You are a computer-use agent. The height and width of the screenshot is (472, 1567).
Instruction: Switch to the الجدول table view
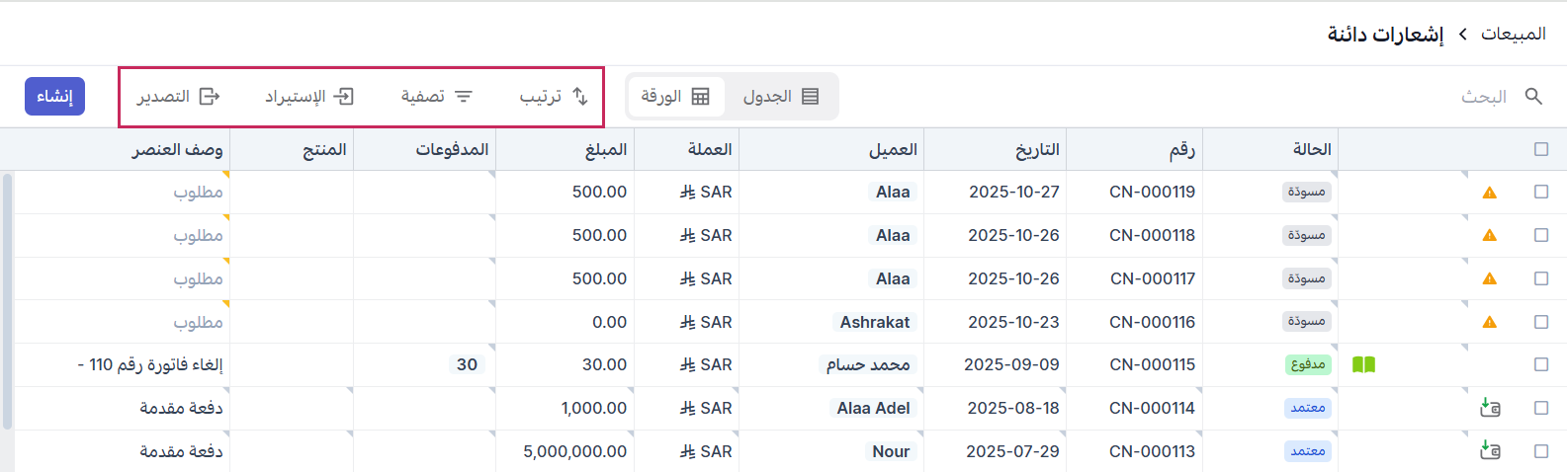pyautogui.click(x=781, y=96)
